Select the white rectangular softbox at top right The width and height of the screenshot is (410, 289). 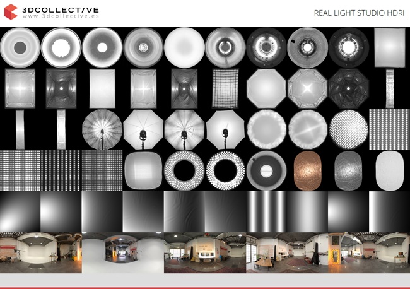click(390, 47)
